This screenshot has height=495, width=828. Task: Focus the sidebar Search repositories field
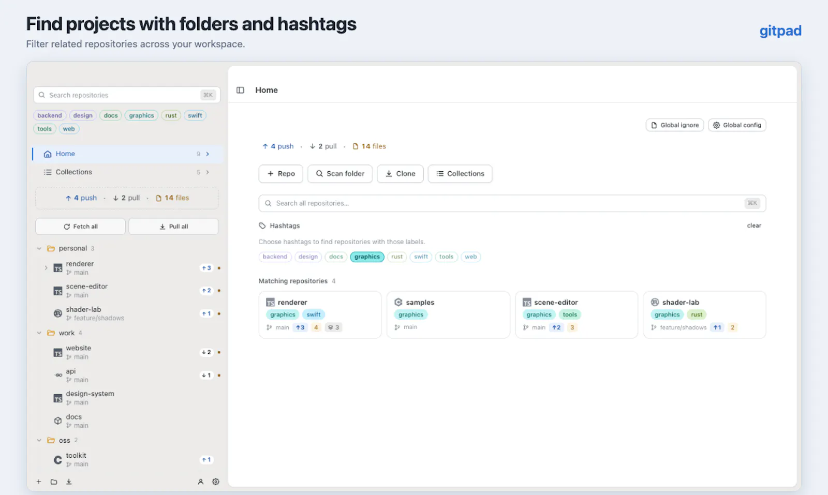pyautogui.click(x=127, y=95)
